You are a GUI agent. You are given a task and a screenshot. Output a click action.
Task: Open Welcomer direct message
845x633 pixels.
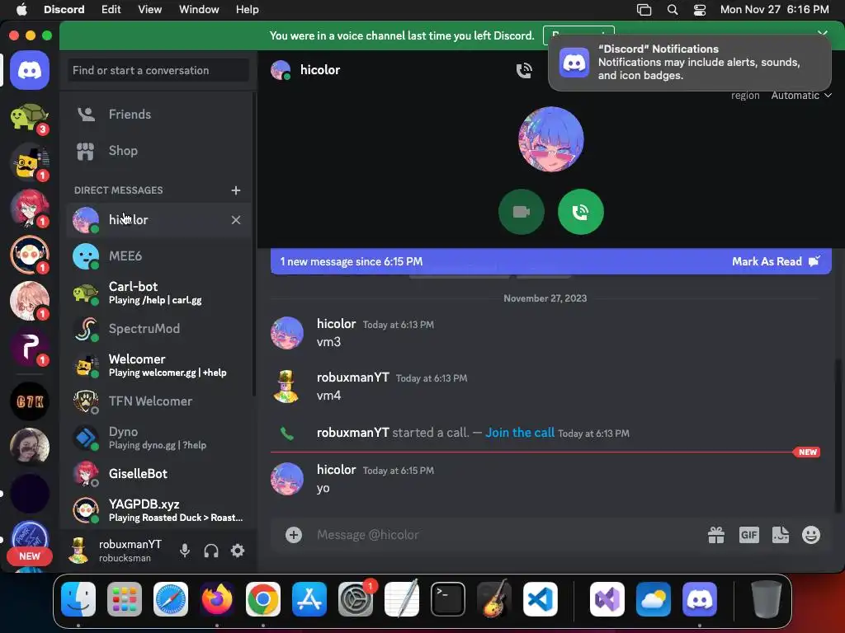[159, 365]
